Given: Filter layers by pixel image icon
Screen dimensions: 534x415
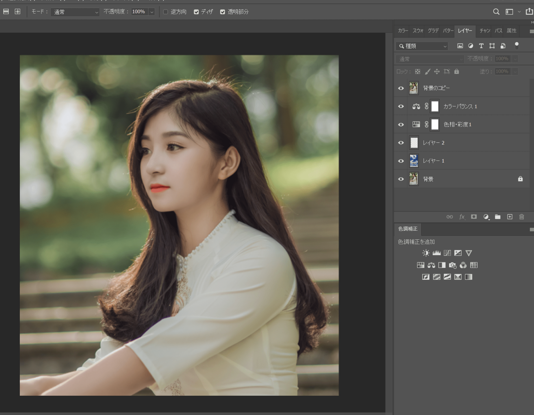Looking at the screenshot, I should pos(460,46).
